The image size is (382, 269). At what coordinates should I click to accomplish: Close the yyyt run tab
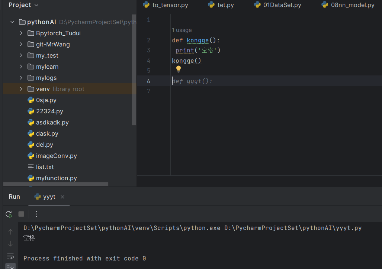tap(62, 197)
